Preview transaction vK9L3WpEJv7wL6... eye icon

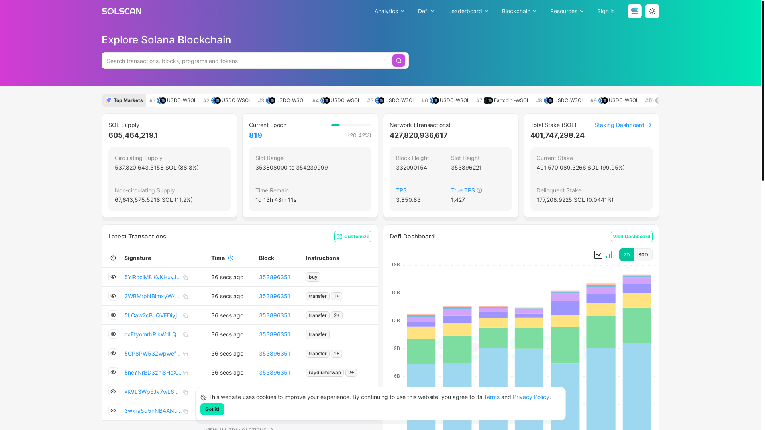tap(113, 391)
